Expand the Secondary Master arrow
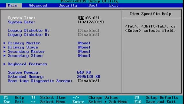Image resolution: width=184 pixels, height=104 pixels. click(5, 51)
